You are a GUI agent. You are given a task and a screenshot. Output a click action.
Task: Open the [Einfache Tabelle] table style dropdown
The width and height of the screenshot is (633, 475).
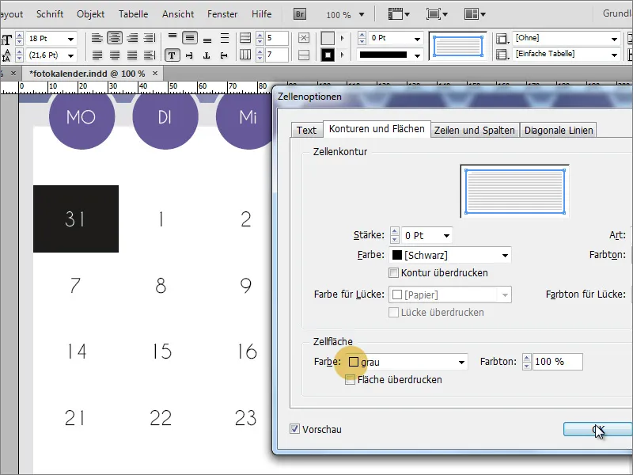click(614, 55)
